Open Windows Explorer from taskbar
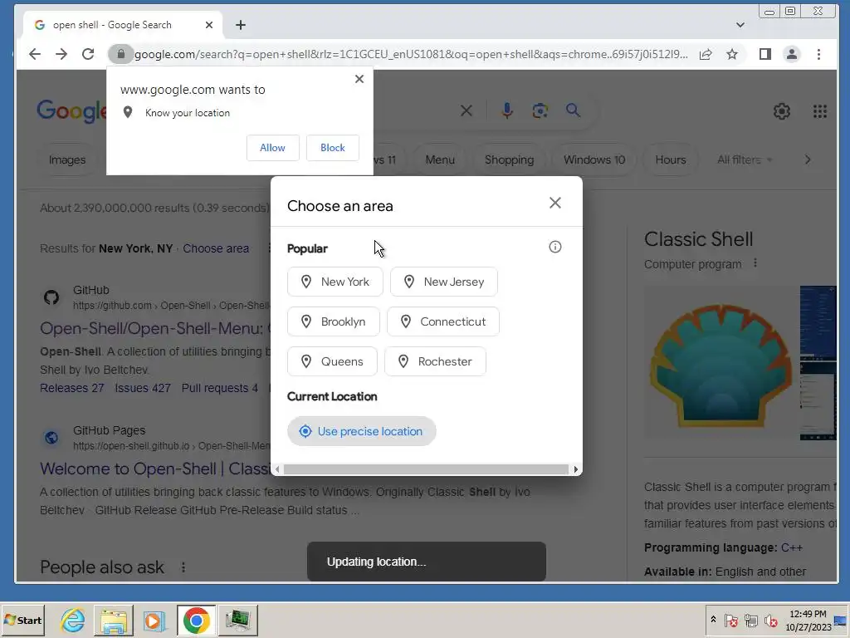The height and width of the screenshot is (638, 850). click(113, 620)
